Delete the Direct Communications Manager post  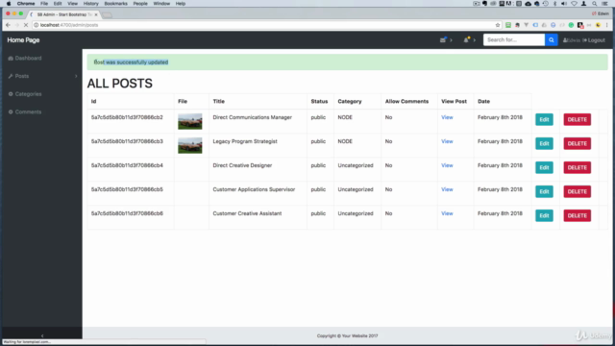click(x=577, y=119)
